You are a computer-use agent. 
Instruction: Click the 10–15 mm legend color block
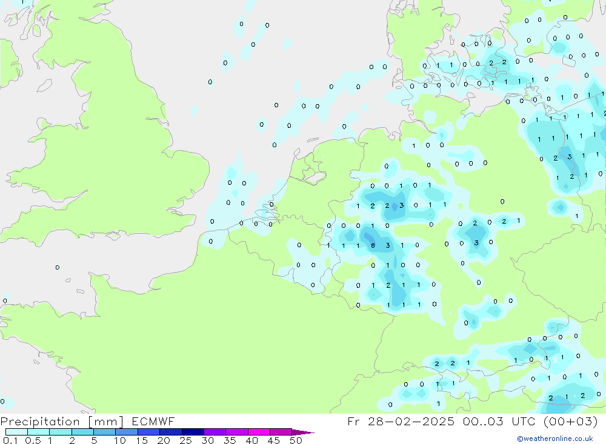[127, 432]
